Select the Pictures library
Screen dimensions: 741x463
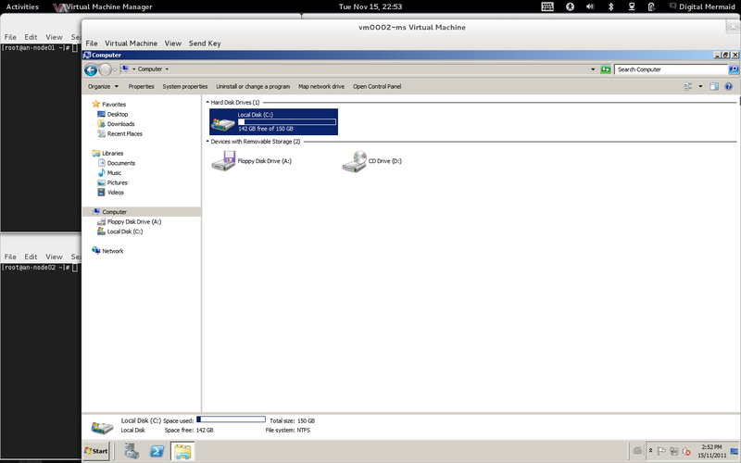118,182
